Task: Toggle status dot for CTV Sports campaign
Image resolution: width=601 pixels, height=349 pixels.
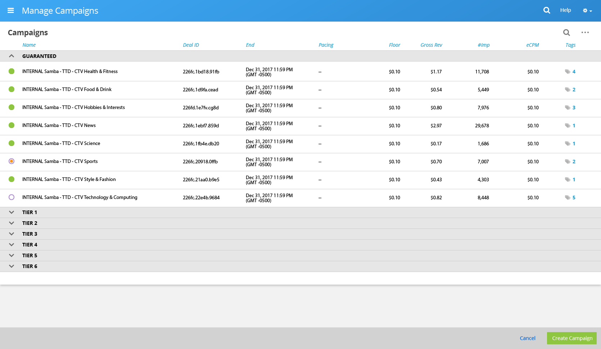Action: click(12, 161)
